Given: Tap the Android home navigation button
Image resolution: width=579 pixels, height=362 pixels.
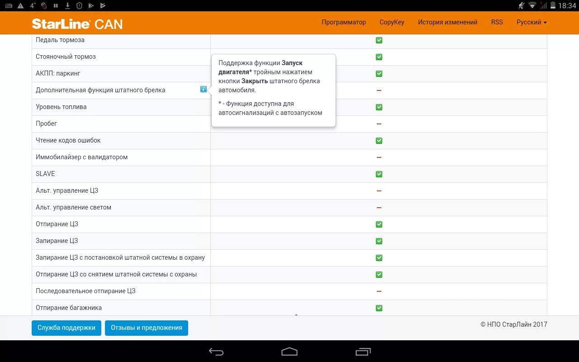Looking at the screenshot, I should tap(289, 352).
